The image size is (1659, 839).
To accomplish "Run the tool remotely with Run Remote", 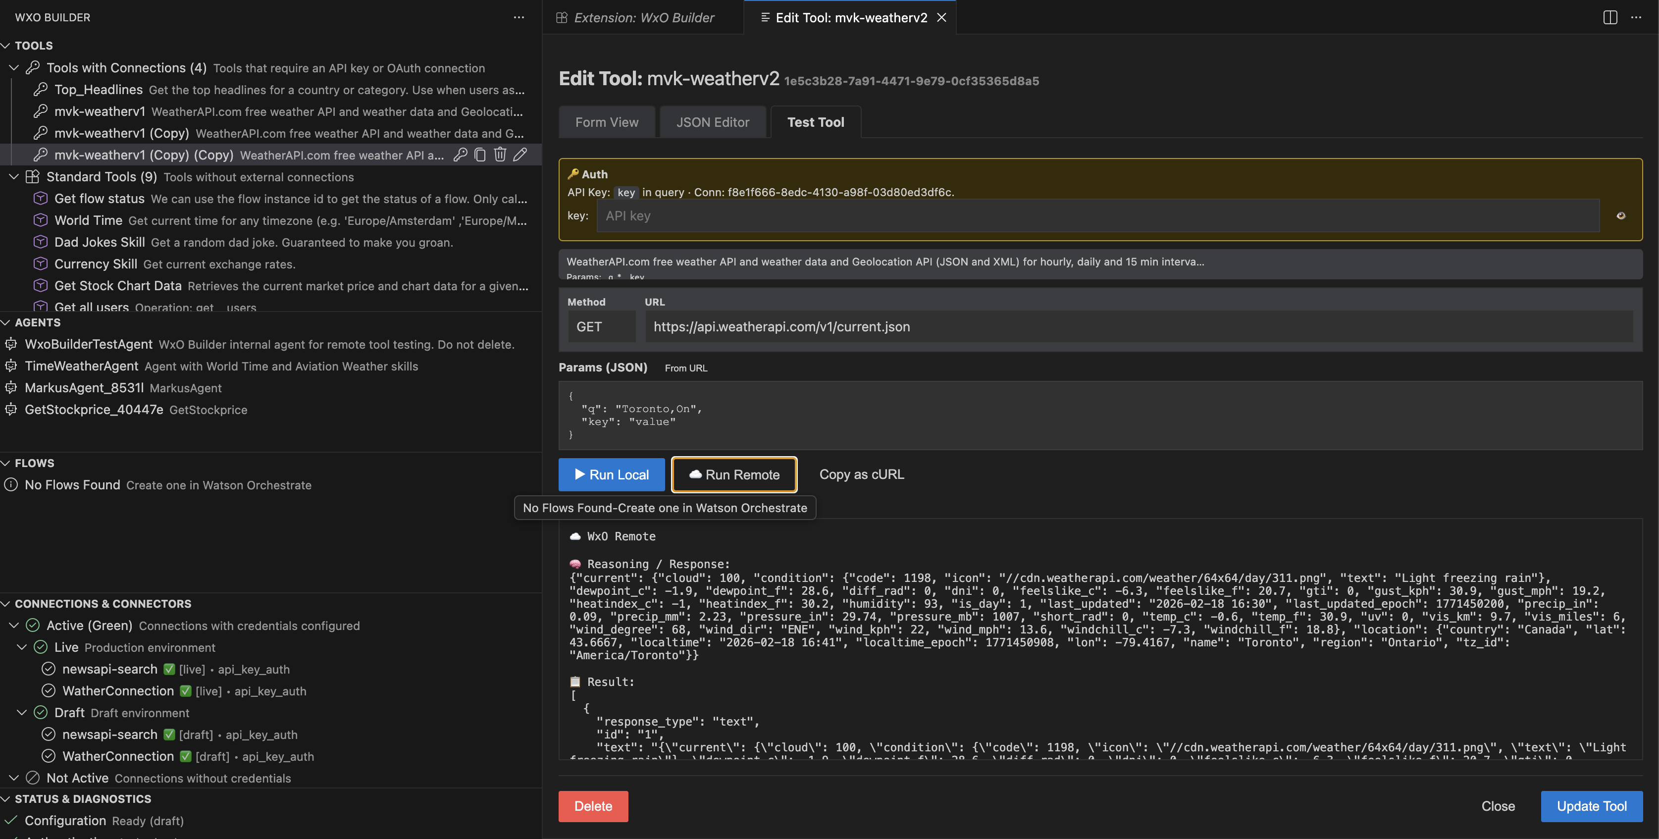I will (x=733, y=474).
